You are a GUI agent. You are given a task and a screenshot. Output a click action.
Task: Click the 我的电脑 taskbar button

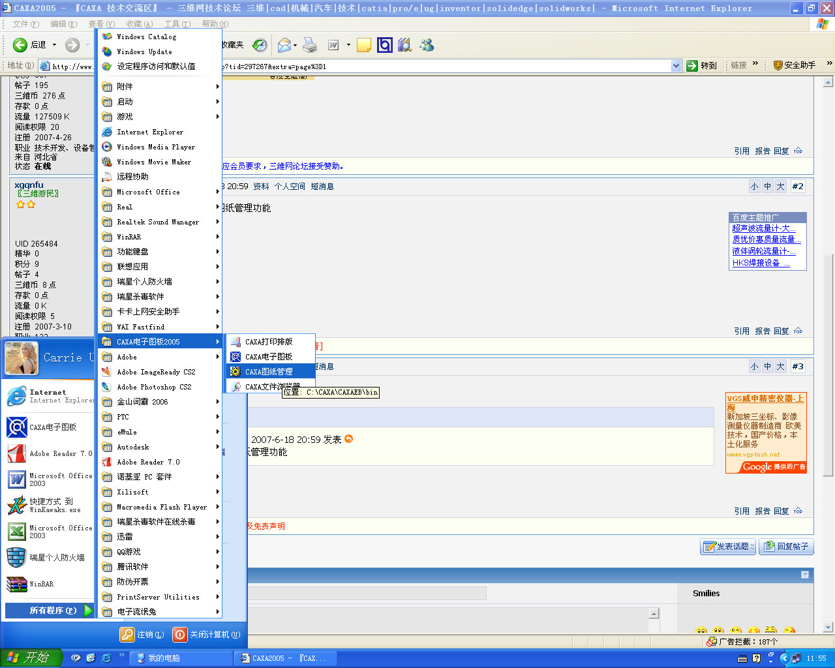tap(181, 658)
